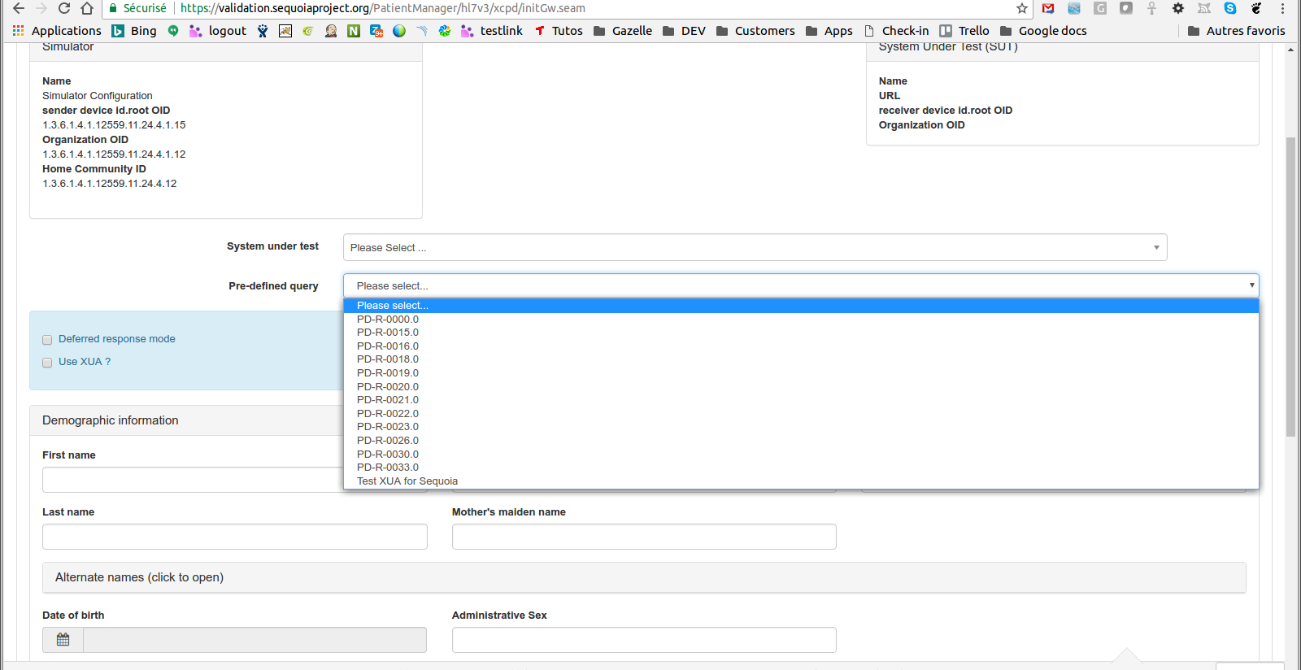Choose query PD-R-0020.0
This screenshot has height=670, width=1301.
point(801,387)
